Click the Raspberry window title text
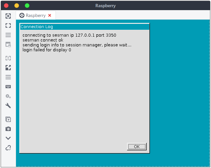The image size is (211, 168). (105, 6)
